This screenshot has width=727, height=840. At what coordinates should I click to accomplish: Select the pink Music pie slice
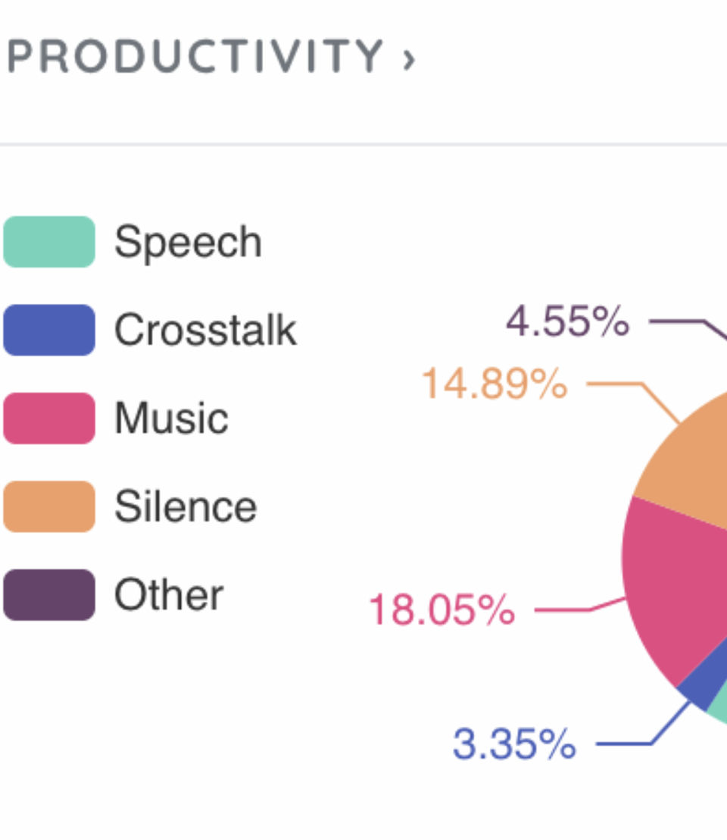[674, 584]
